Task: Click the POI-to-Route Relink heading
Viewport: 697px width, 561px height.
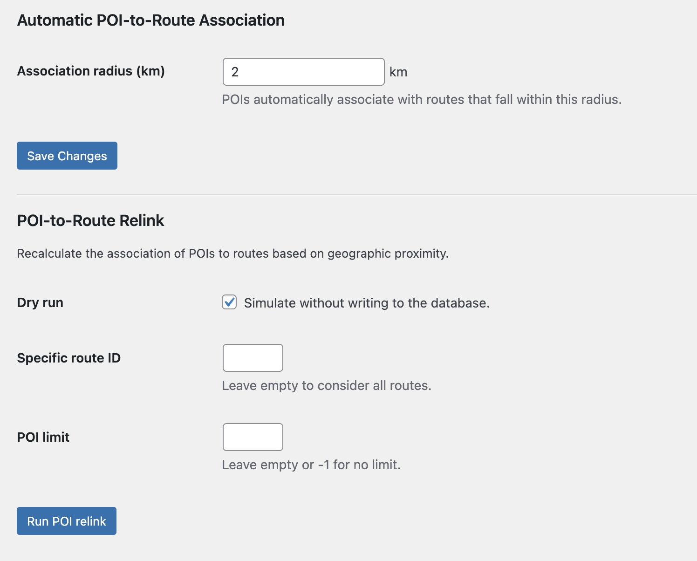Action: [x=90, y=220]
